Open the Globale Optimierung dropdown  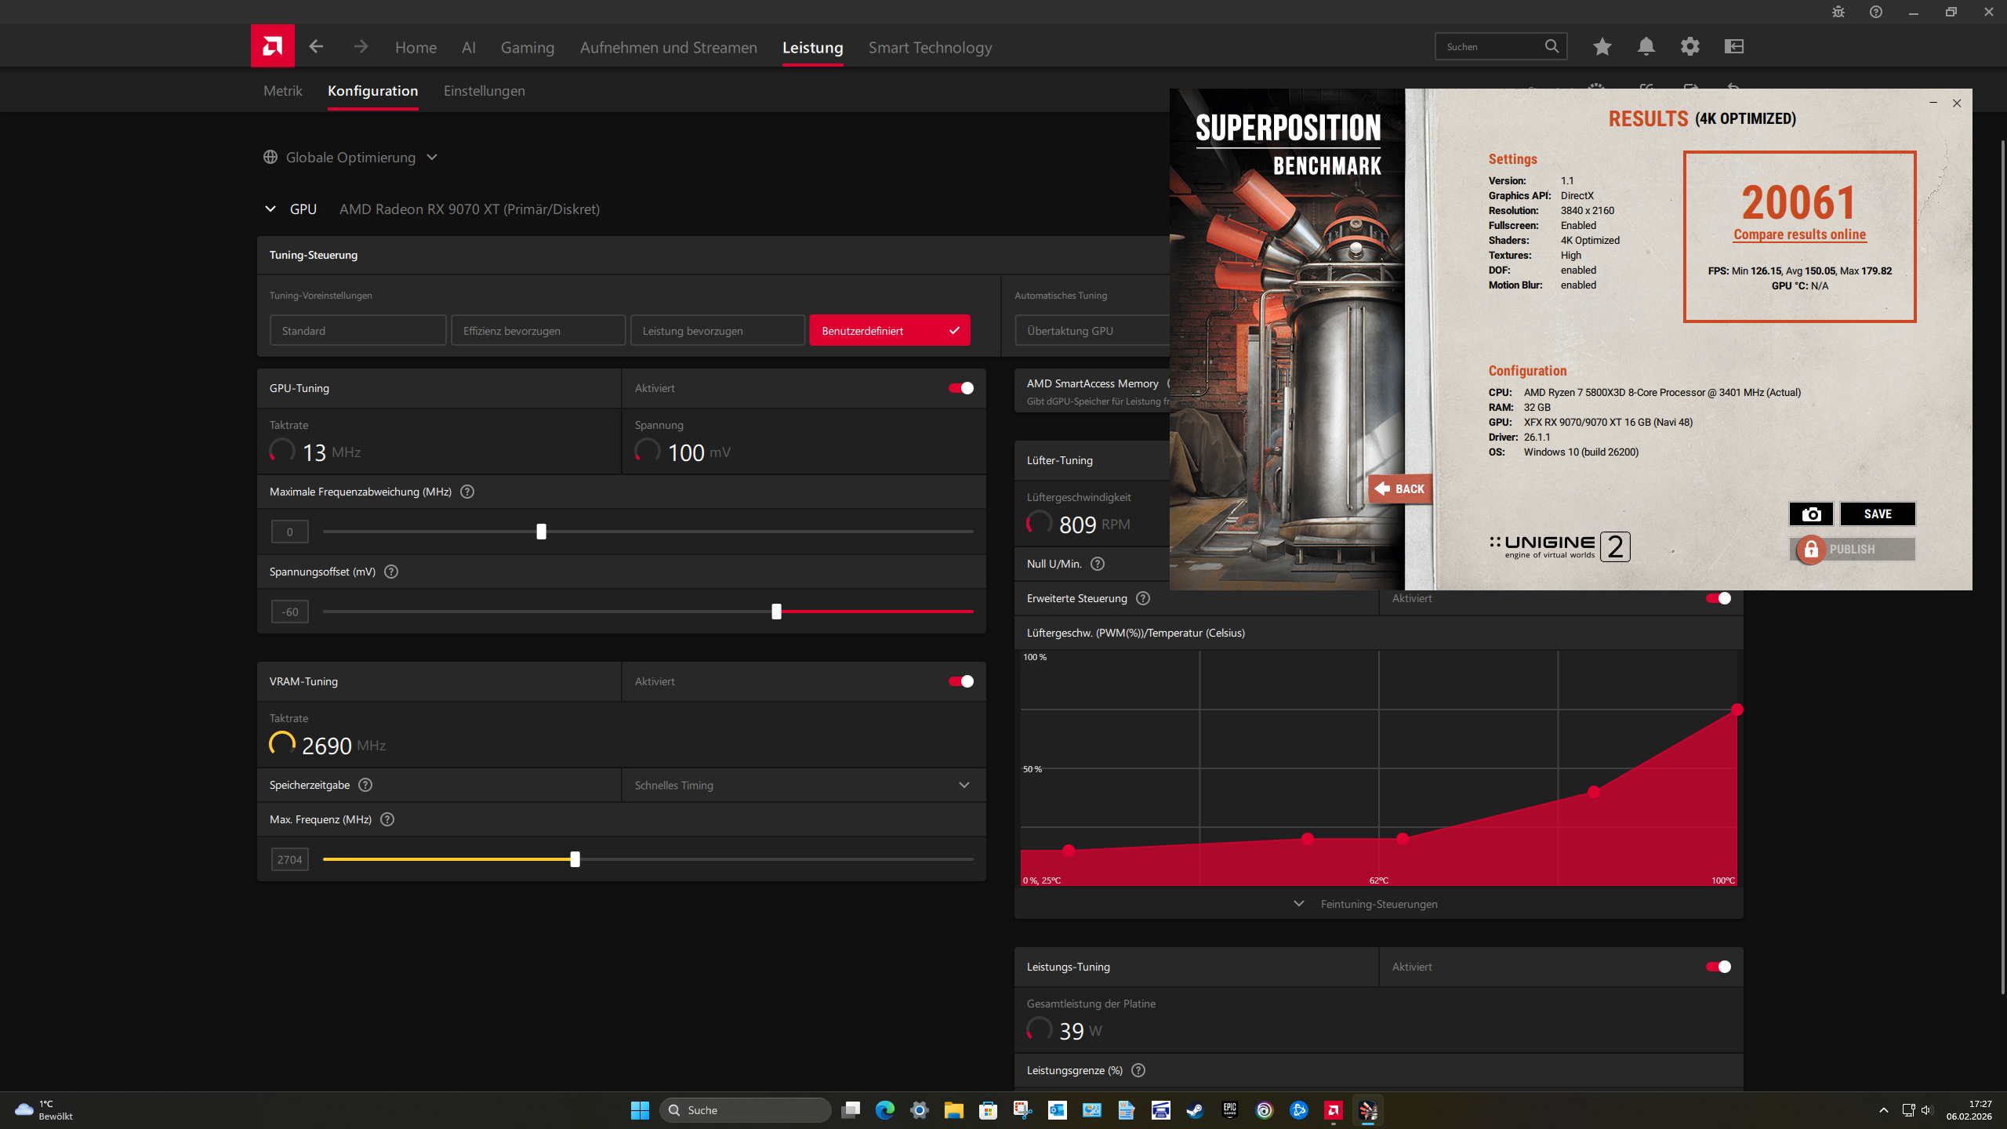(432, 157)
